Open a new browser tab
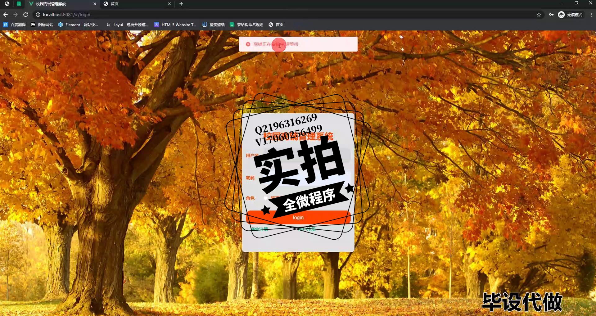This screenshot has height=316, width=596. click(181, 4)
